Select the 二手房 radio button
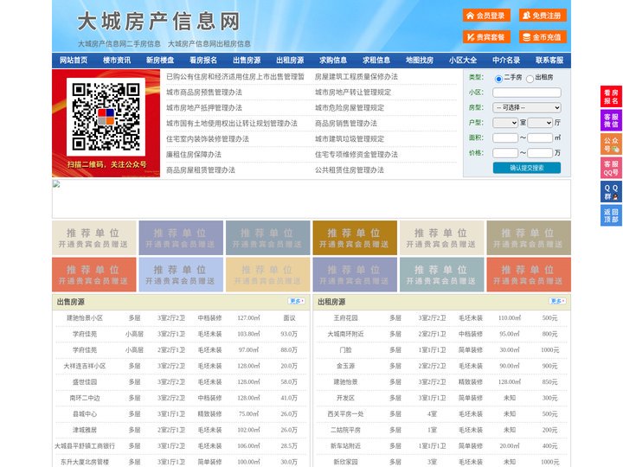The width and height of the screenshot is (623, 467). [498, 79]
